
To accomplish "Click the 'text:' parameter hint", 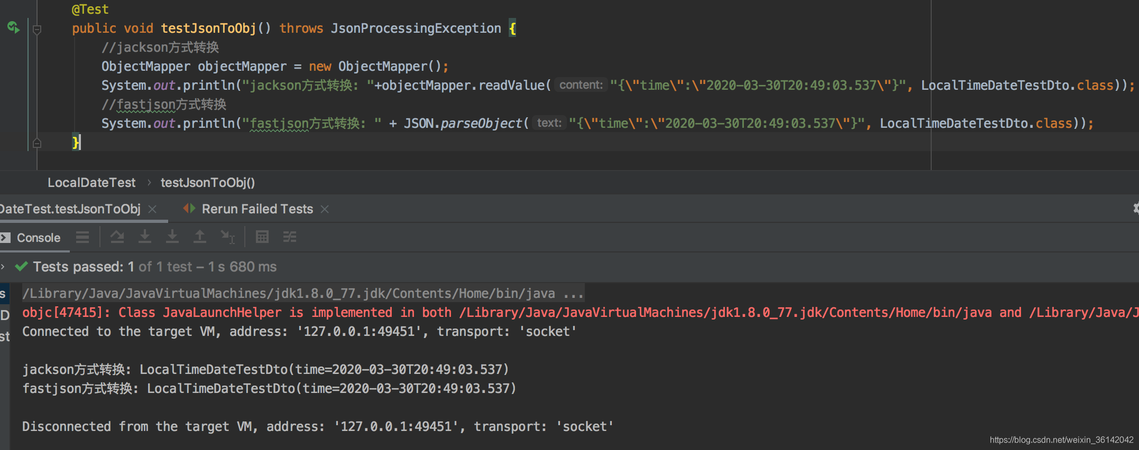I will point(549,123).
